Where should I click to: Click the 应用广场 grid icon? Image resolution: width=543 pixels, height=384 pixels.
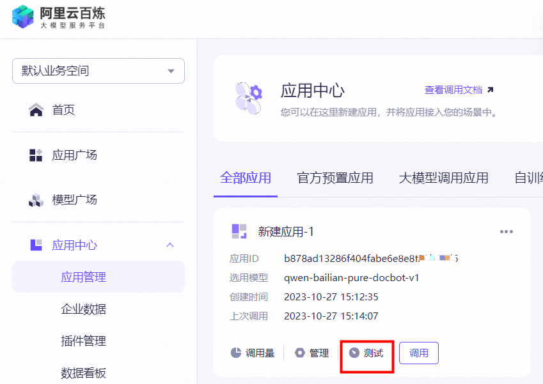[36, 155]
